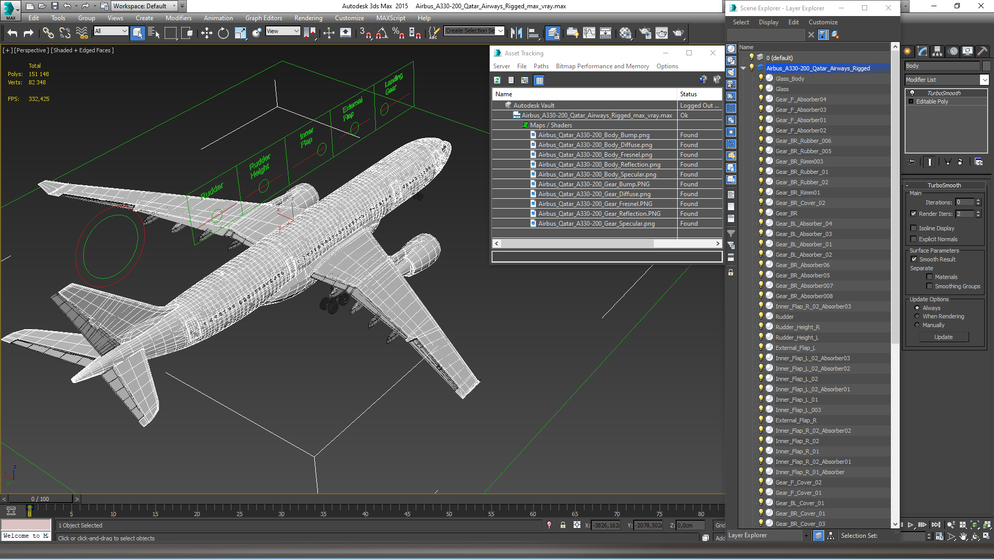Select the Manually update option
This screenshot has height=559, width=994.
click(917, 325)
